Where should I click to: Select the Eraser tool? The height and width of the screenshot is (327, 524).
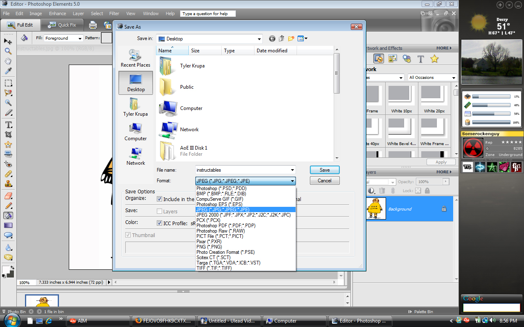[8, 196]
